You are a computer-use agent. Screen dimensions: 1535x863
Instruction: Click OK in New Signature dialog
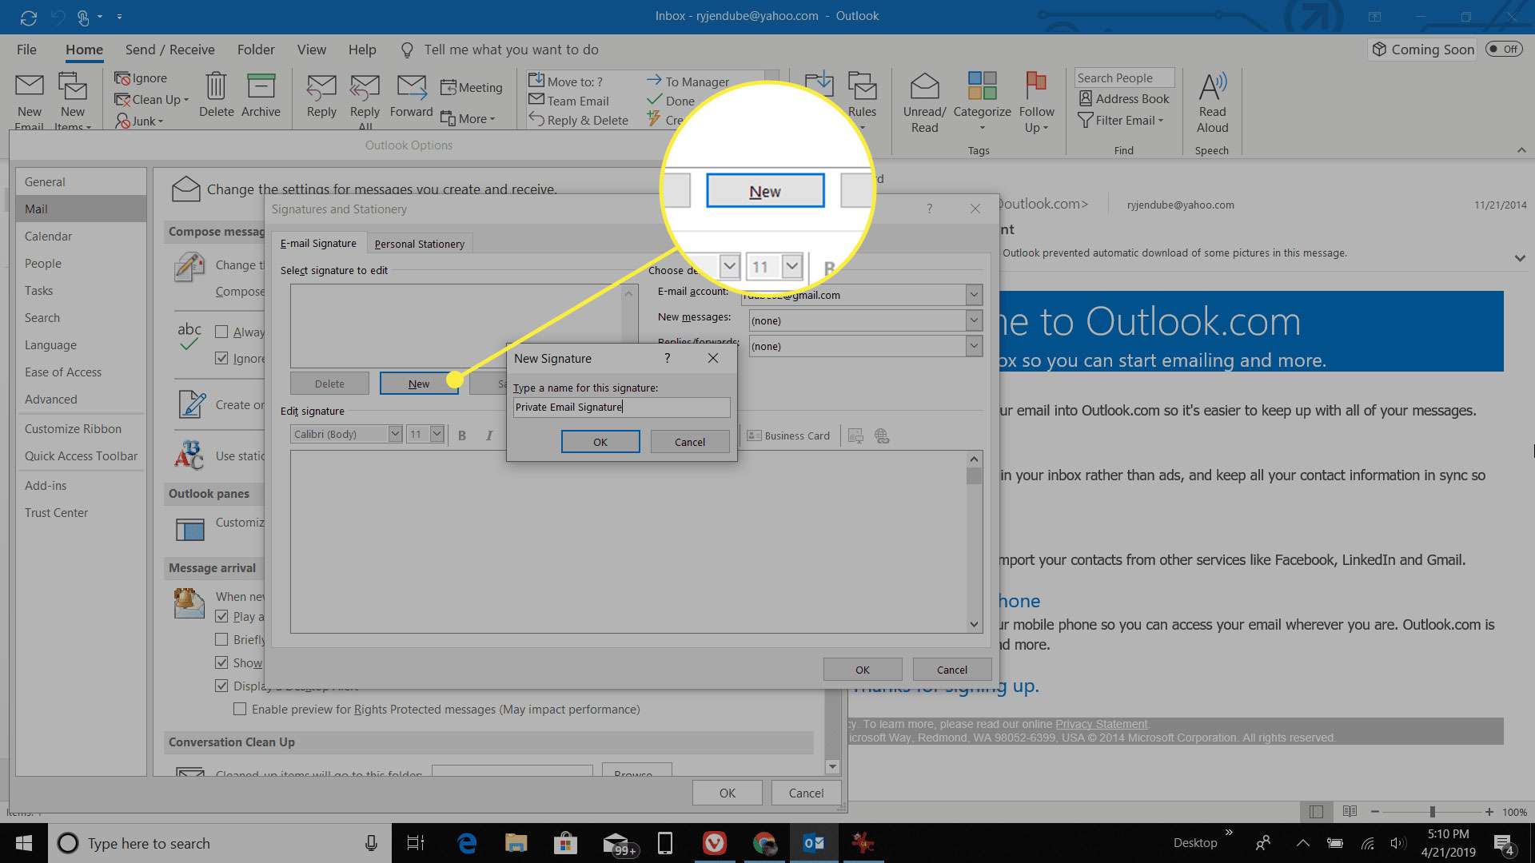(x=600, y=442)
